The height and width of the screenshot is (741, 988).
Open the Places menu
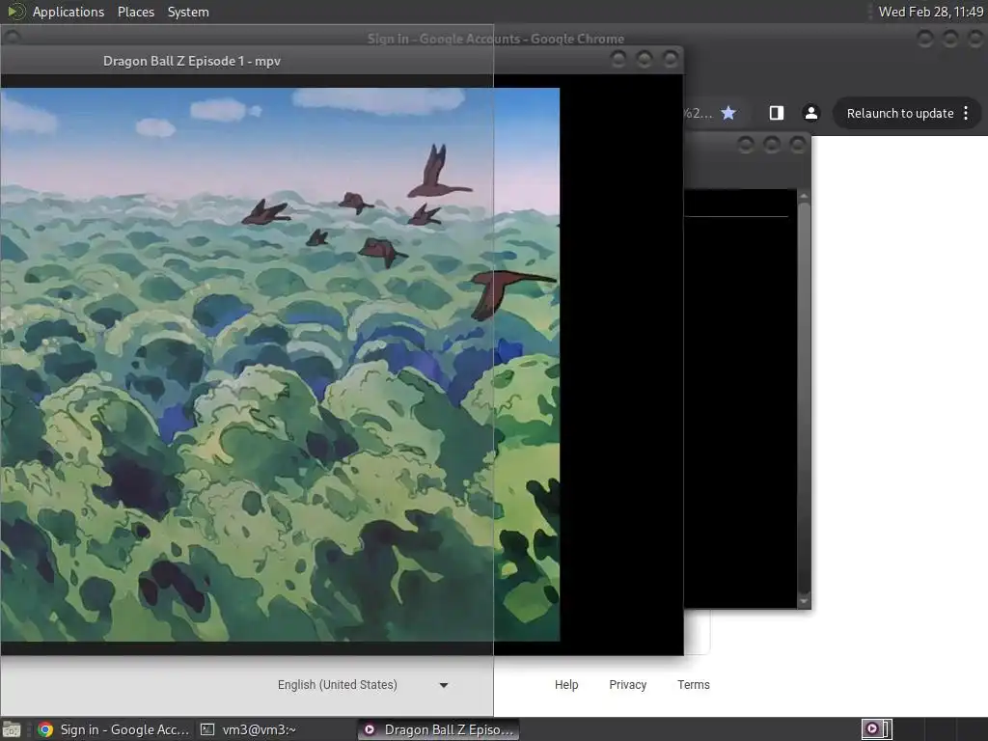(135, 12)
